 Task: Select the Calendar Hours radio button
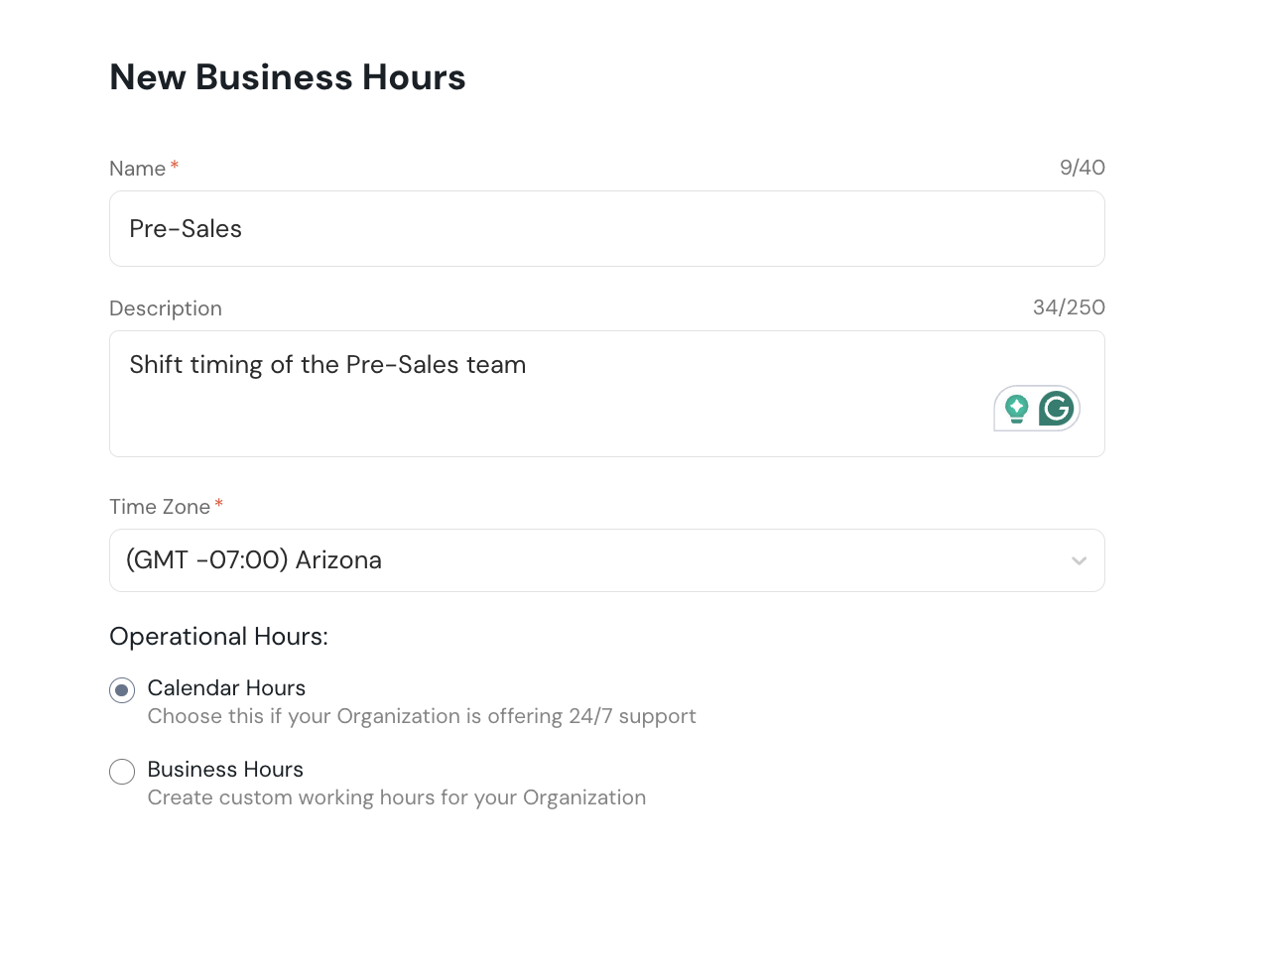(x=122, y=690)
